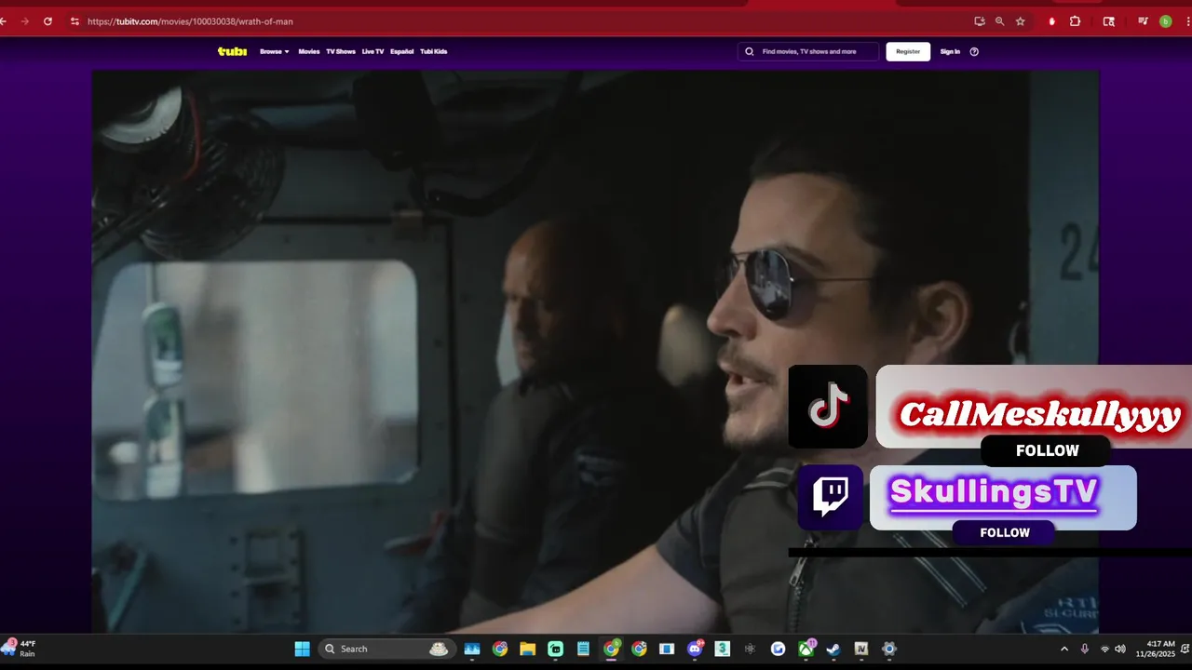Bookmark this page with the star icon
The width and height of the screenshot is (1192, 670).
(1021, 21)
